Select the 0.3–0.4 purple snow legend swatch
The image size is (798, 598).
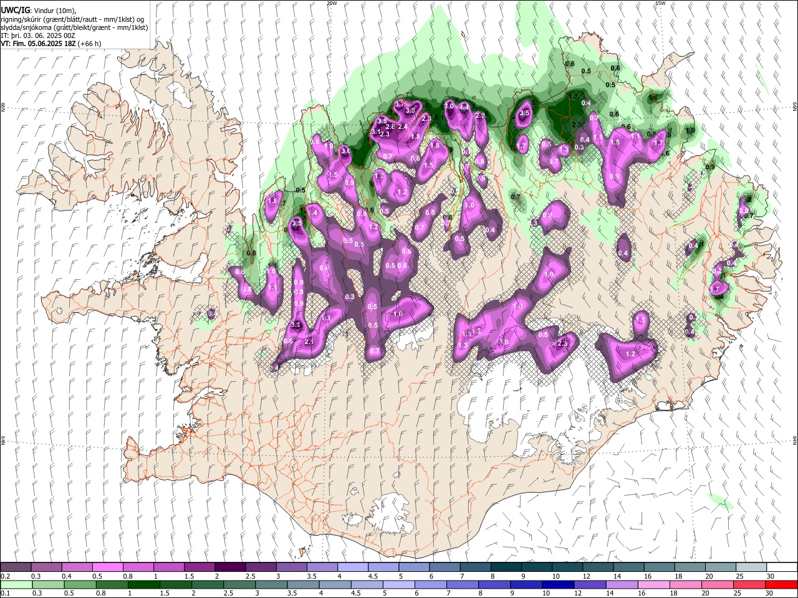click(x=46, y=567)
